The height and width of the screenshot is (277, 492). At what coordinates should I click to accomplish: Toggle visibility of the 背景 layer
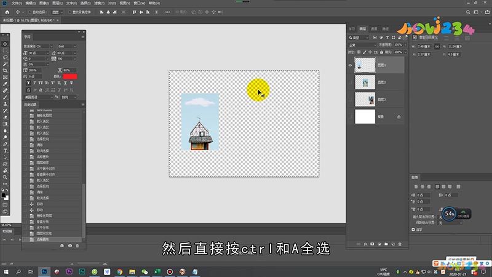pos(350,116)
